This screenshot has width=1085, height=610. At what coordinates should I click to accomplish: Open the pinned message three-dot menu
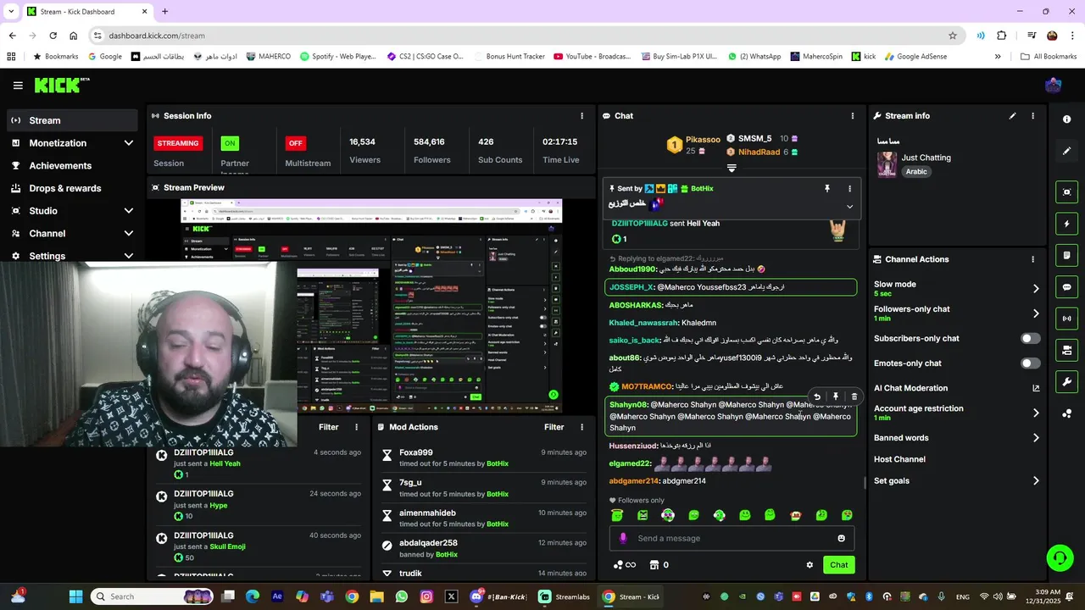tap(849, 189)
